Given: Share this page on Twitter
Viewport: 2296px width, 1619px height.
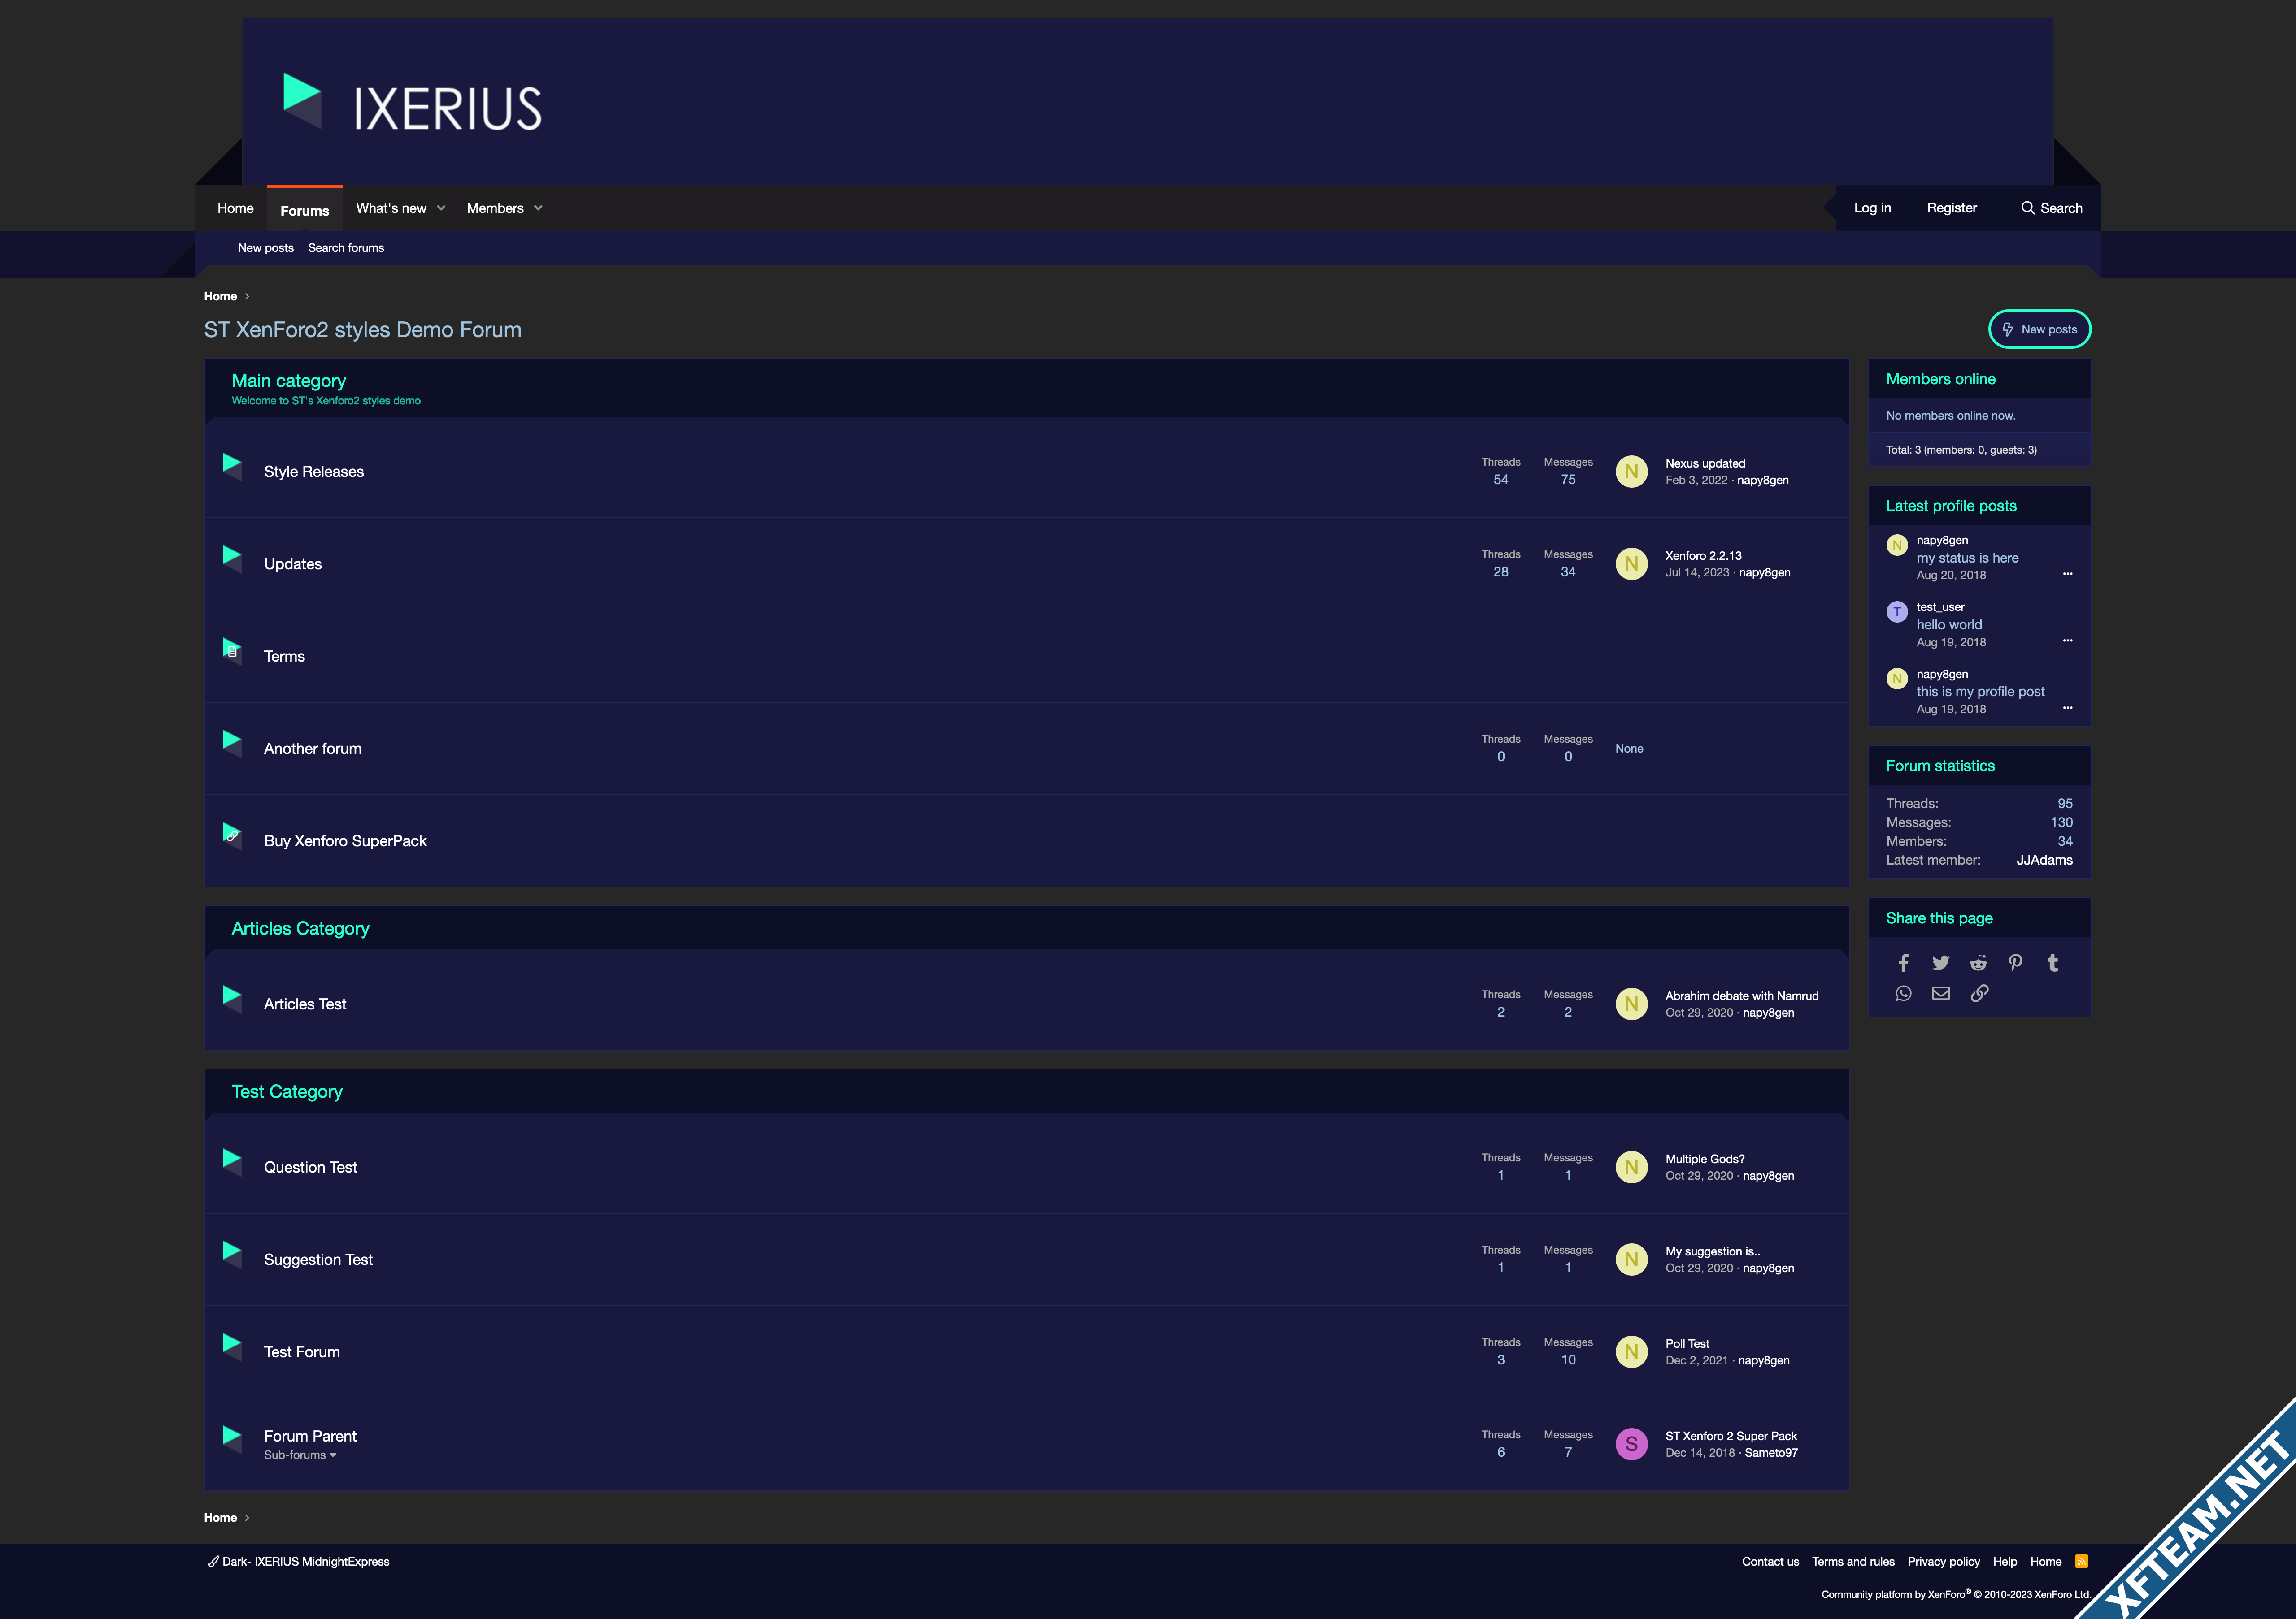Looking at the screenshot, I should pyautogui.click(x=1941, y=962).
